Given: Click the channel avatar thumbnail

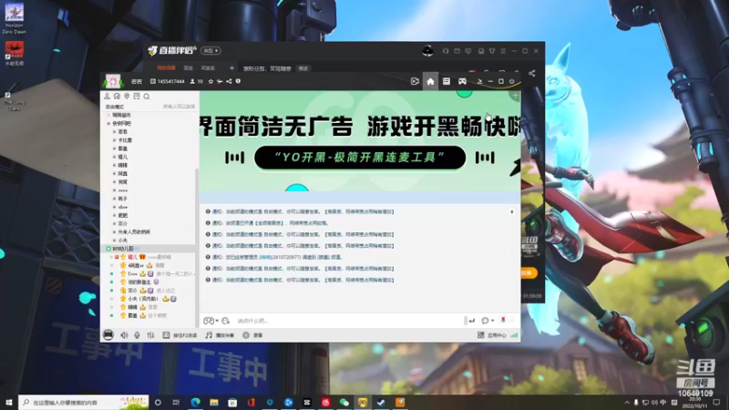Looking at the screenshot, I should click(x=113, y=81).
